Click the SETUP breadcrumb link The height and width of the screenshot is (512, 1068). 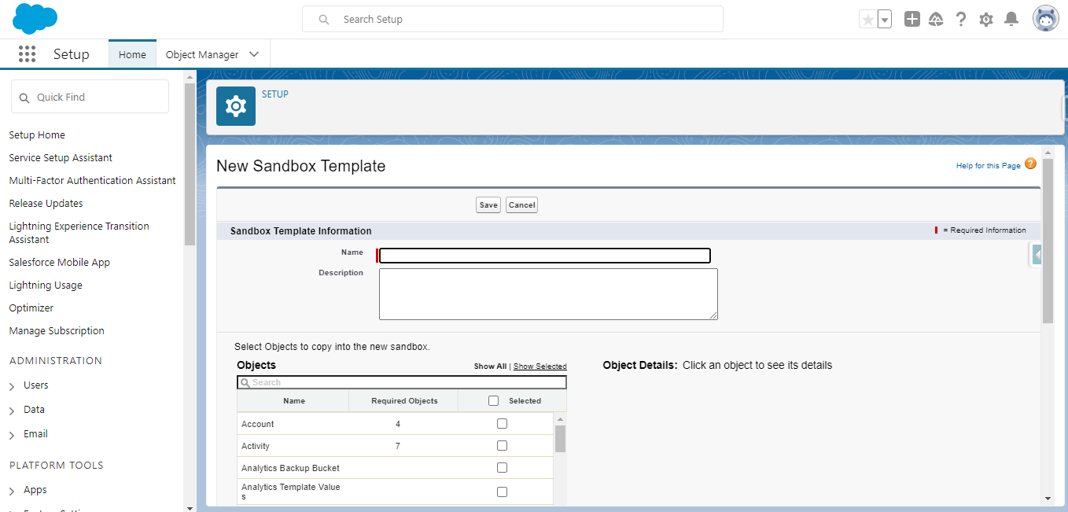coord(275,94)
